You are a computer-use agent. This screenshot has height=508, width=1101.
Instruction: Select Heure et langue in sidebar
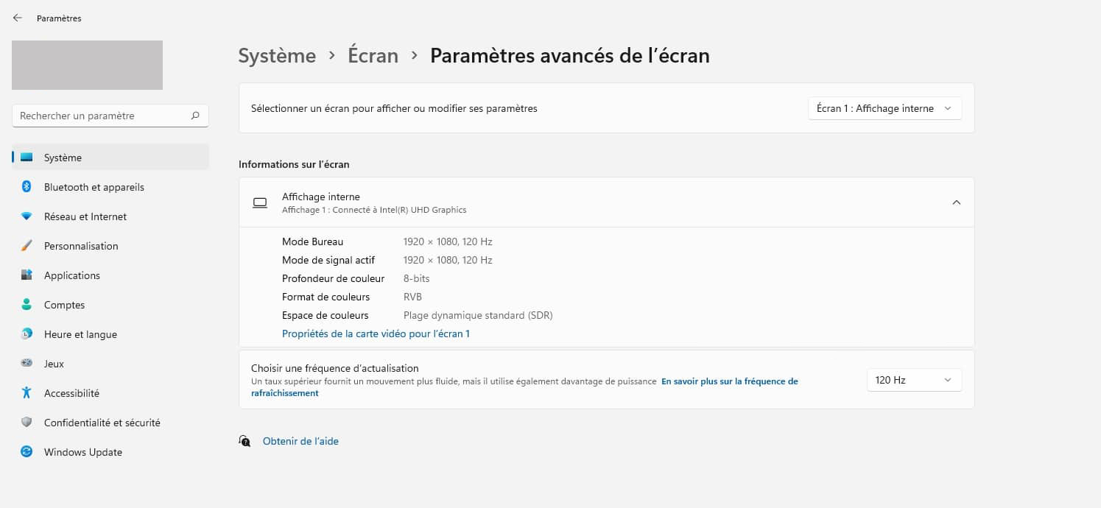80,334
